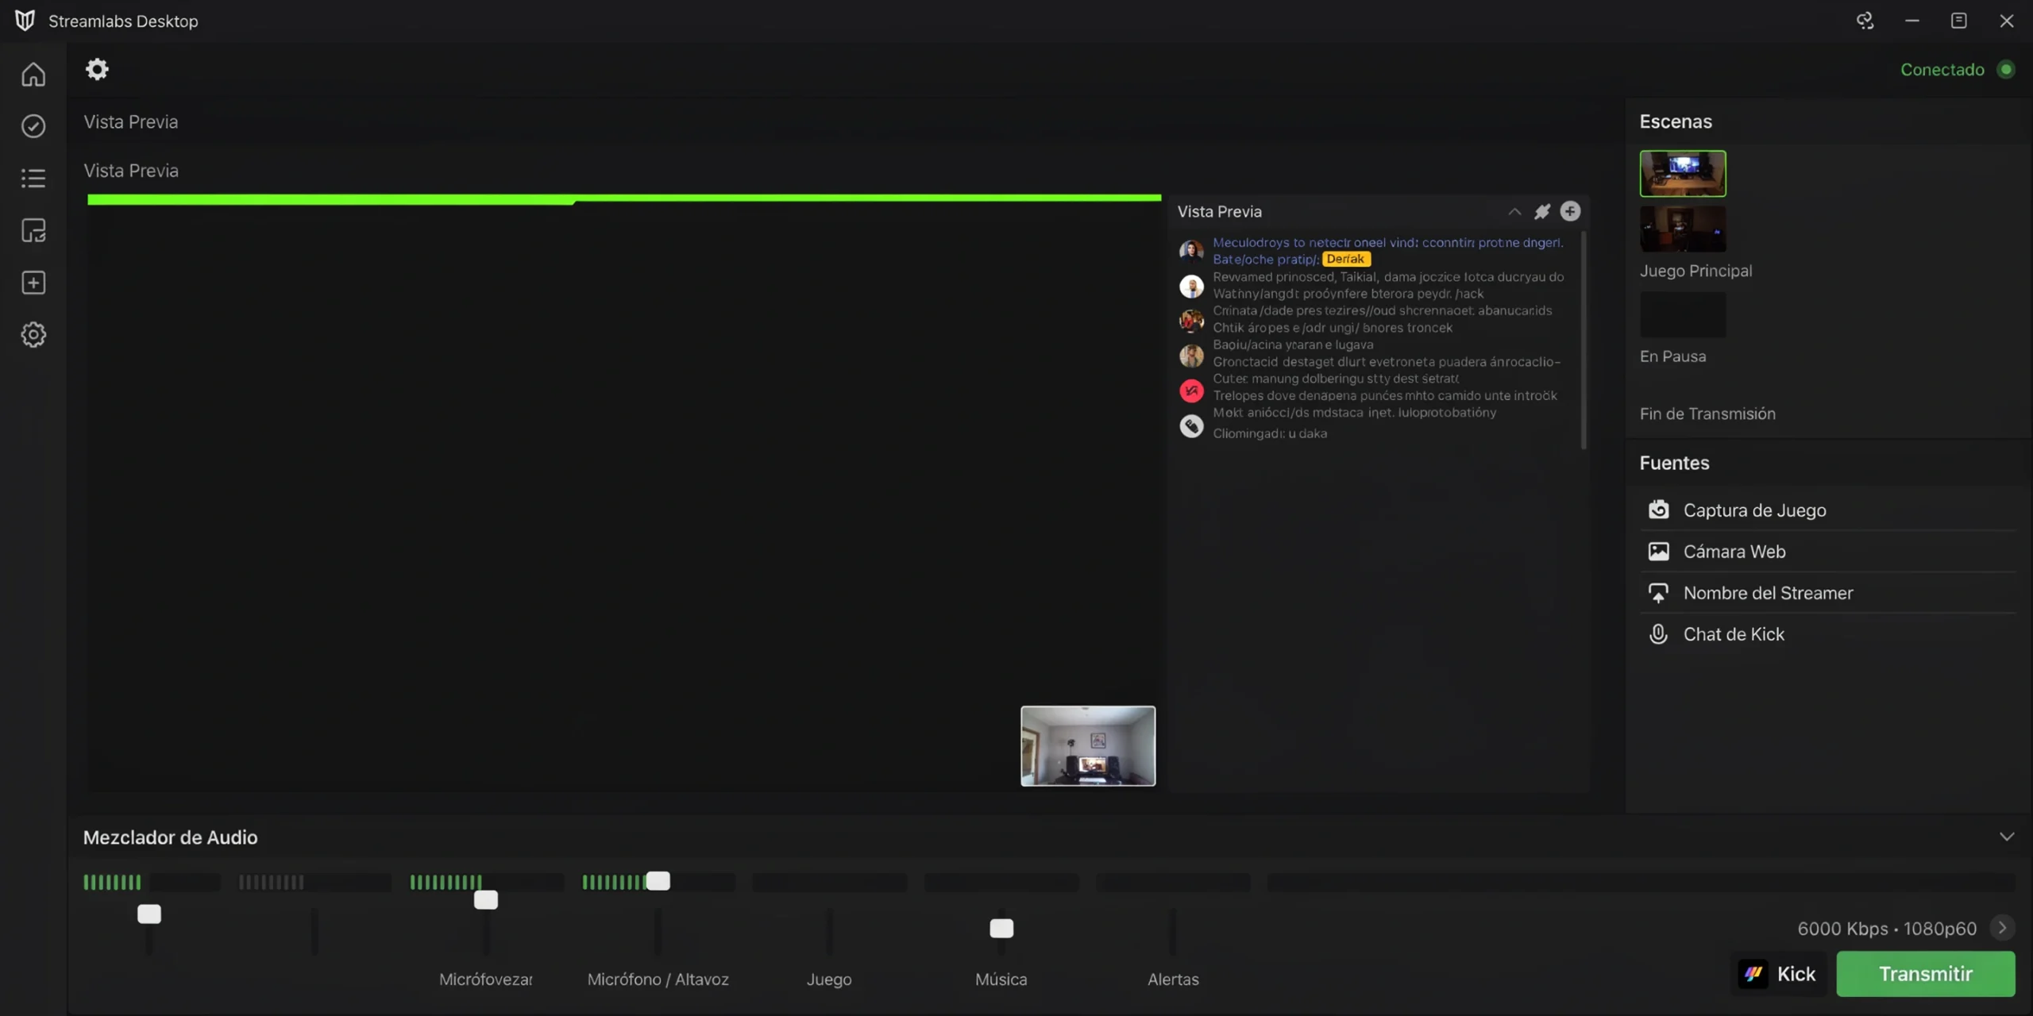Screen dimensions: 2033x1016
Task: Collapse the chat panel with the caret
Action: coord(1514,211)
